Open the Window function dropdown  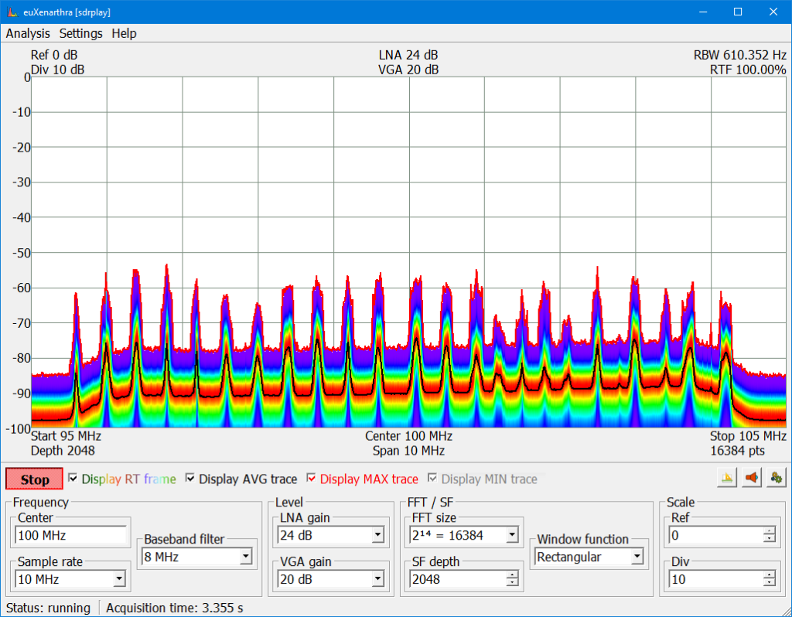coord(637,557)
